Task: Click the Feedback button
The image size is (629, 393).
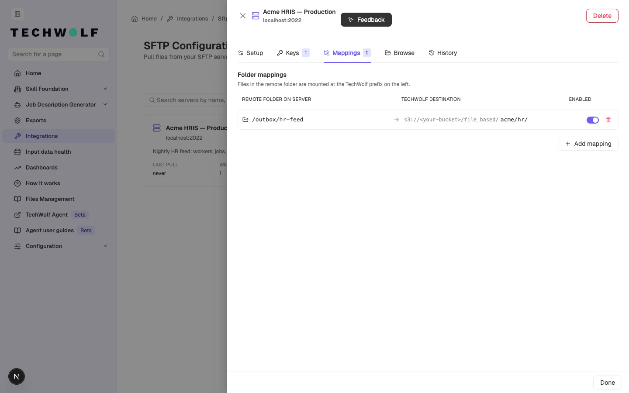Action: coord(366,20)
